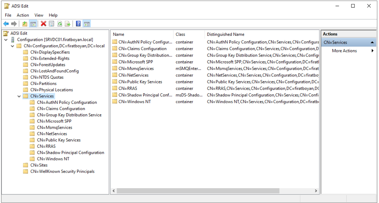Click the Up one level toolbar icon
The height and width of the screenshot is (203, 379).
[x=25, y=24]
